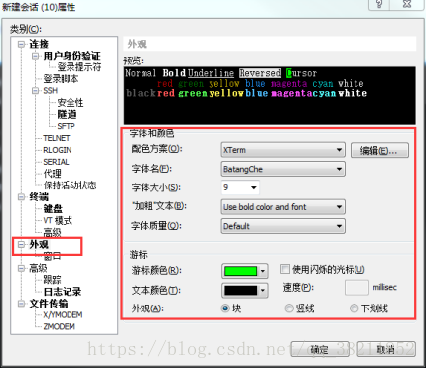Select X/YMODEM in the category tree

click(x=63, y=315)
